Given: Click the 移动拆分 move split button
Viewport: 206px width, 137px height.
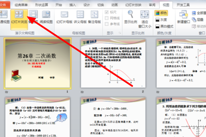Looking at the screenshot, I should (199, 26).
